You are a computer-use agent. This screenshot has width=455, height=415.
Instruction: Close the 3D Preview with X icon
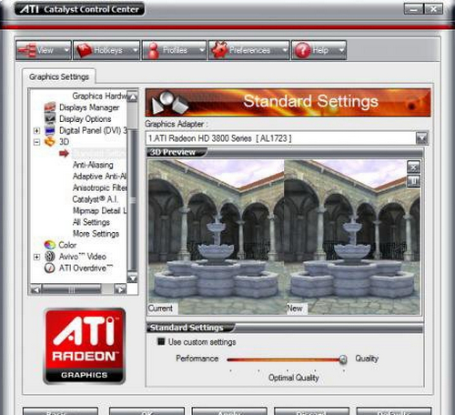(x=413, y=167)
